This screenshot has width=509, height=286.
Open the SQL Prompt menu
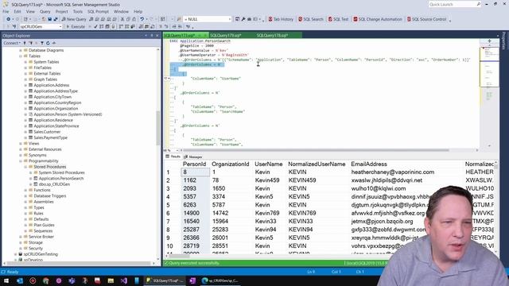(x=98, y=12)
